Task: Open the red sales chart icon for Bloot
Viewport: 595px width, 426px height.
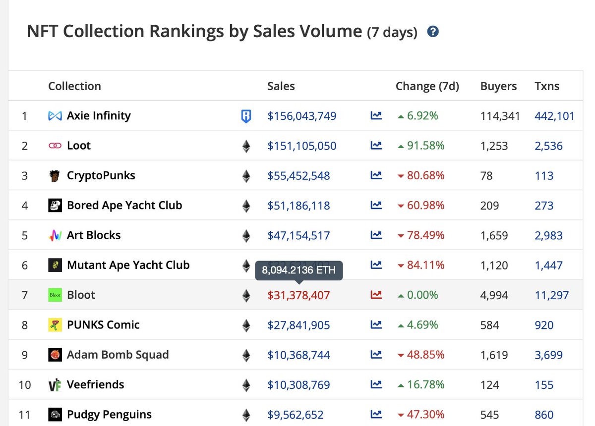Action: 376,295
